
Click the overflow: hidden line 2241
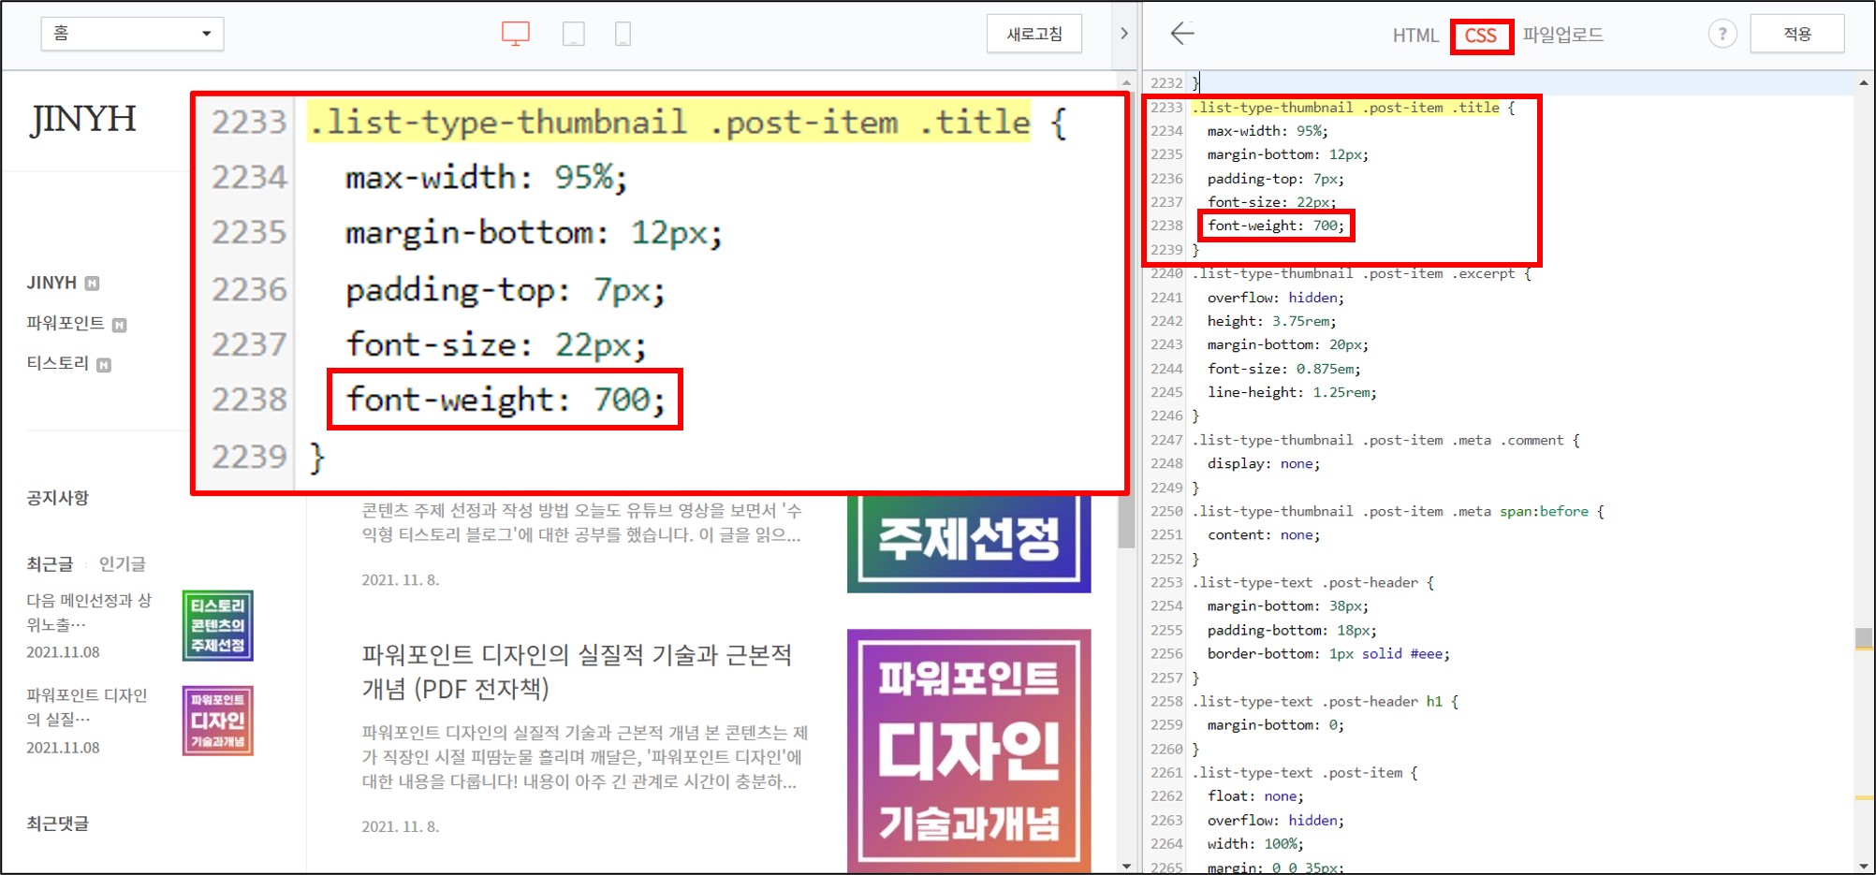pyautogui.click(x=1275, y=298)
